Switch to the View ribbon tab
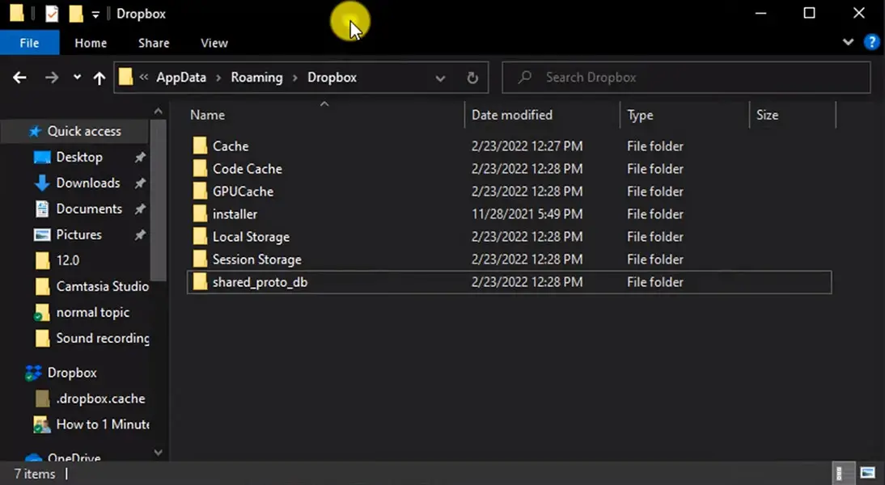 point(214,43)
